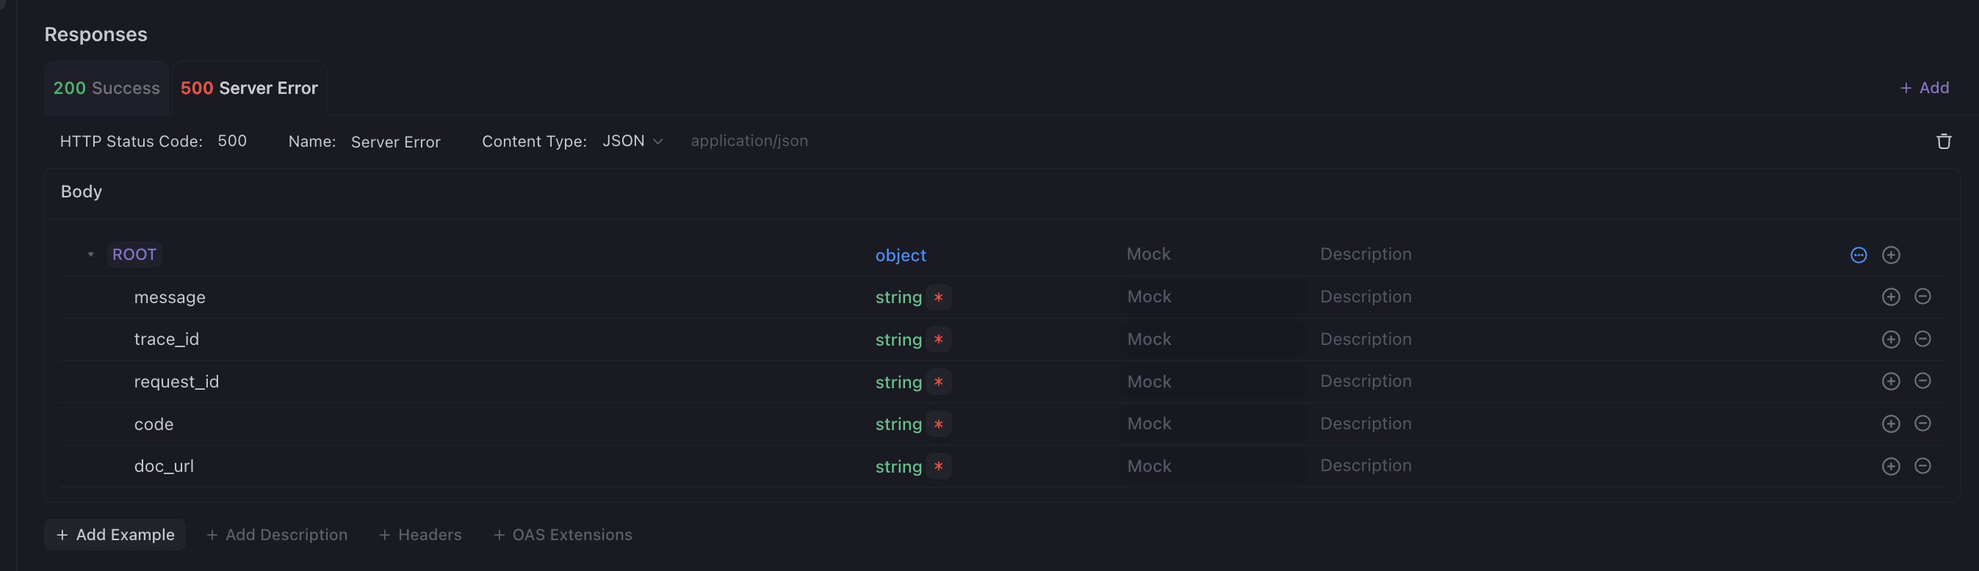Delete the 500 Server Error response
Screen dimensions: 1979x571
[x=1943, y=141]
